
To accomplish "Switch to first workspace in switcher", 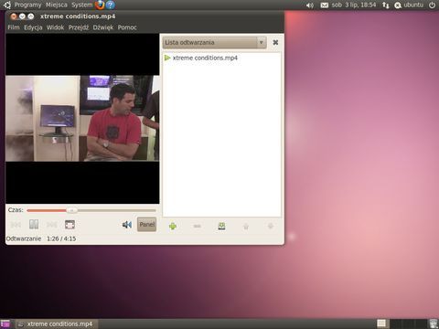I will 381,324.
